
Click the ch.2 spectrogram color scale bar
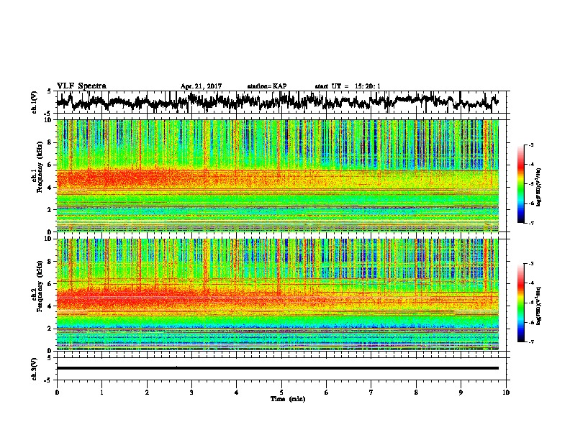[520, 303]
